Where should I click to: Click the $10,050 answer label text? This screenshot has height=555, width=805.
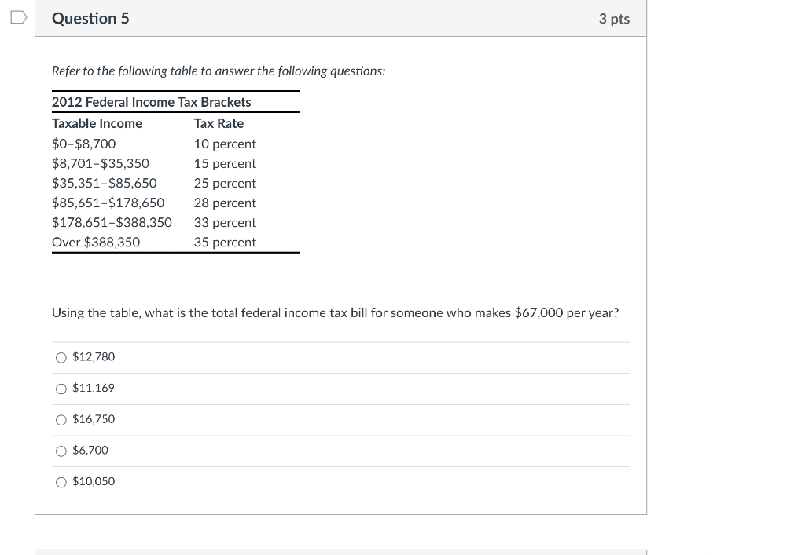(x=94, y=480)
